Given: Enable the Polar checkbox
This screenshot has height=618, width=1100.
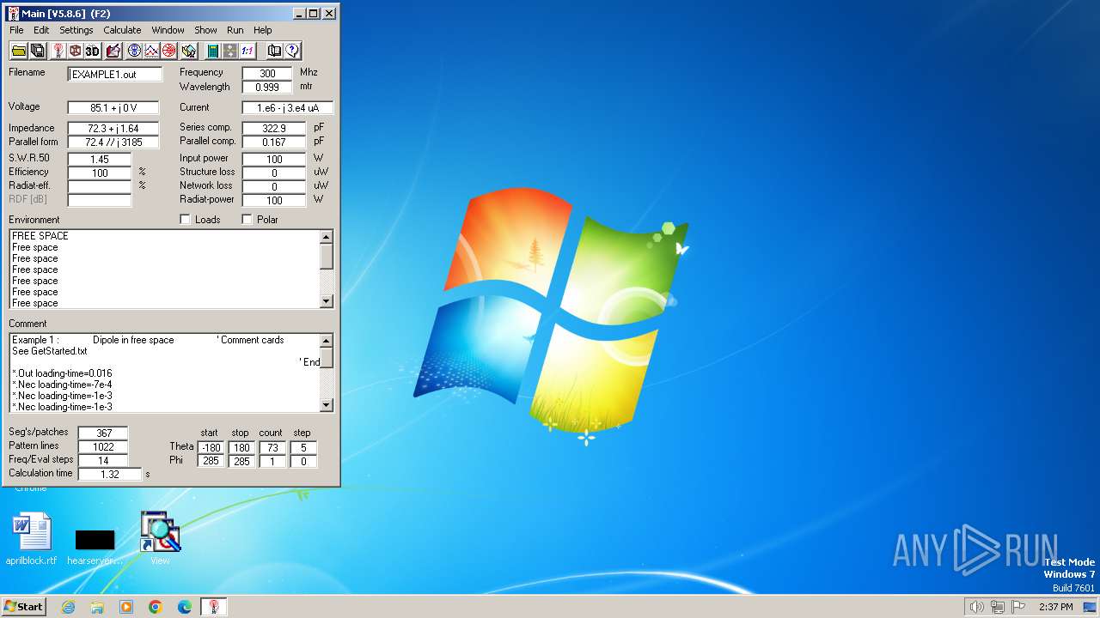Looking at the screenshot, I should 247,220.
